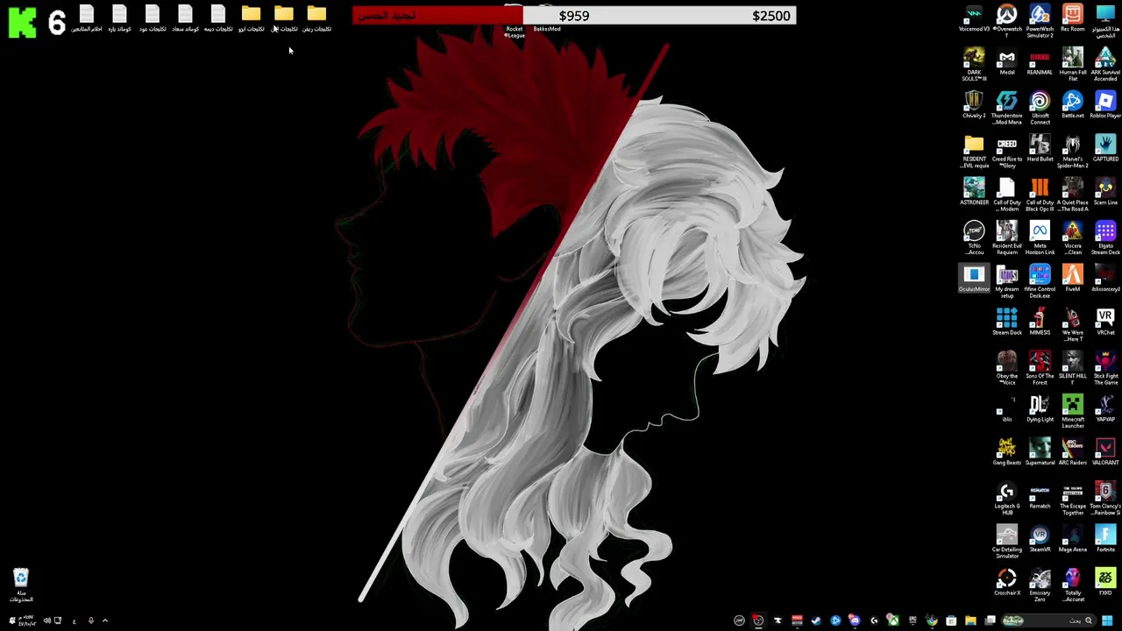Launch VALORANT from the desktop
Screen dimensions: 1122x631
(x=1105, y=452)
